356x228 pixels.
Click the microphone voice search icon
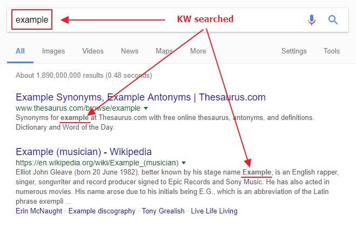click(312, 20)
